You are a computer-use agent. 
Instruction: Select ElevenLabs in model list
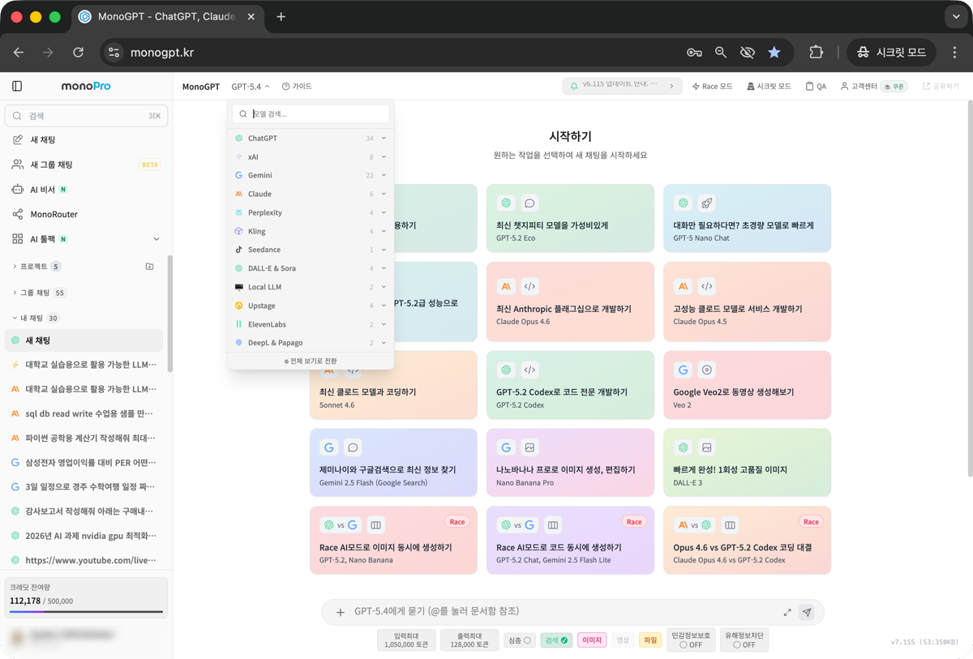tap(311, 324)
